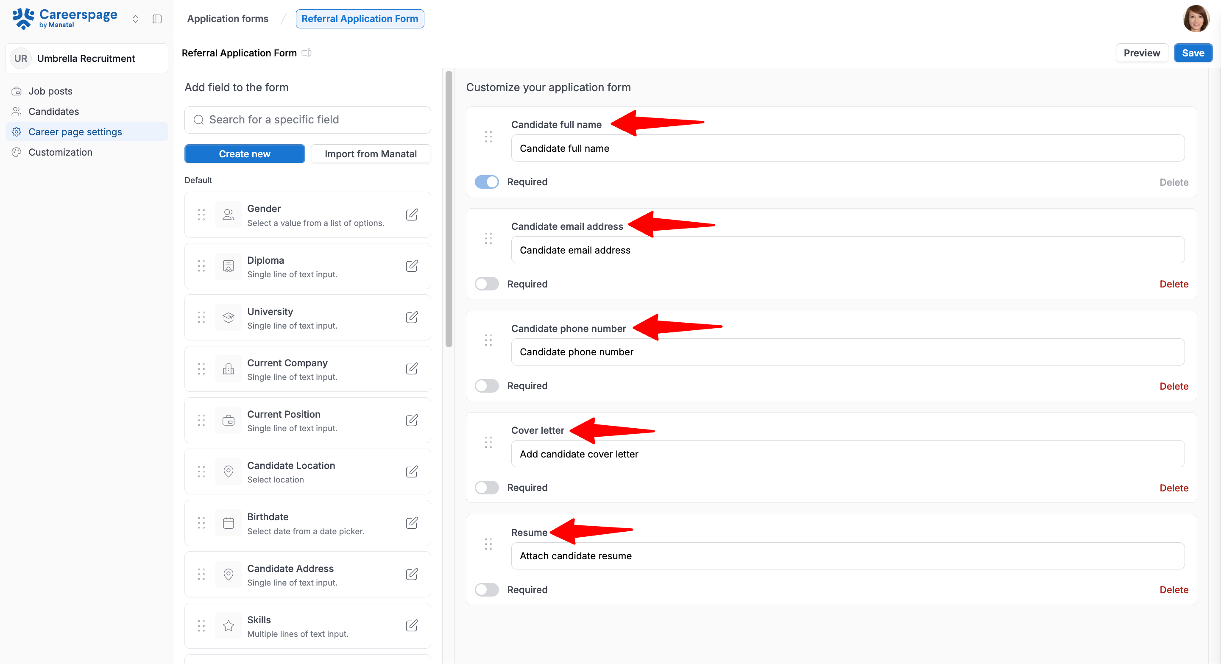Click the Cover letter drag handle
Viewport: 1221px width, 664px height.
point(488,442)
